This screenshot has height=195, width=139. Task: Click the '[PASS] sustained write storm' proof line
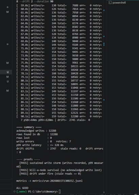[x=60, y=165]
